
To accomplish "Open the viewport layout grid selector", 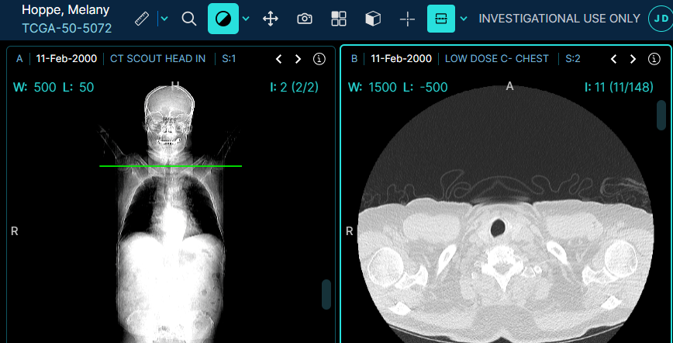I will click(x=339, y=19).
